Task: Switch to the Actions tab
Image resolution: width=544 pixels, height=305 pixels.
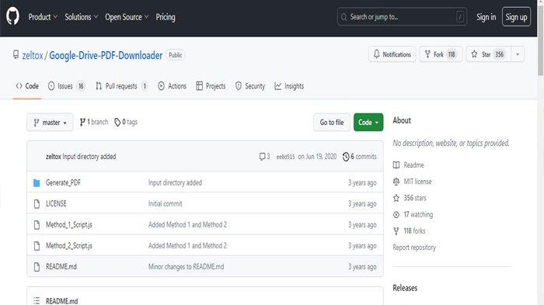Action: tap(172, 86)
